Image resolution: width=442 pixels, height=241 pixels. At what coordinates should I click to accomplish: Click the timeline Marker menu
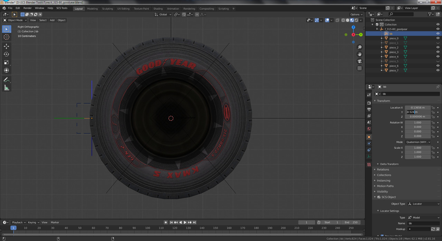(x=55, y=222)
